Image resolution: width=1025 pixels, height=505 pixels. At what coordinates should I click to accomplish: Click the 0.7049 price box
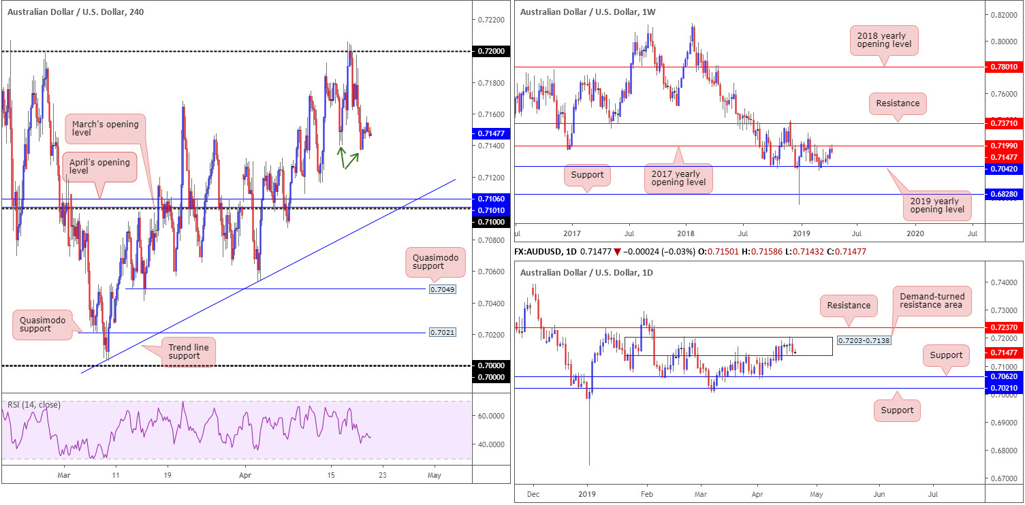441,289
